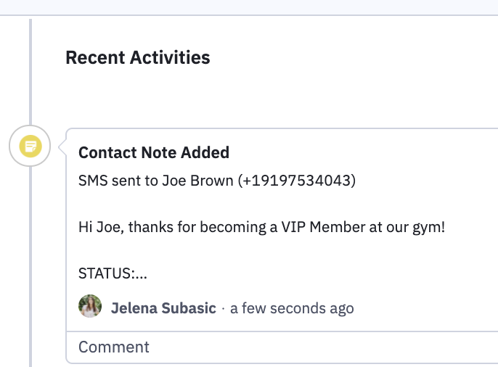Click the light header bar at the top
This screenshot has height=367, width=498.
coord(249,7)
